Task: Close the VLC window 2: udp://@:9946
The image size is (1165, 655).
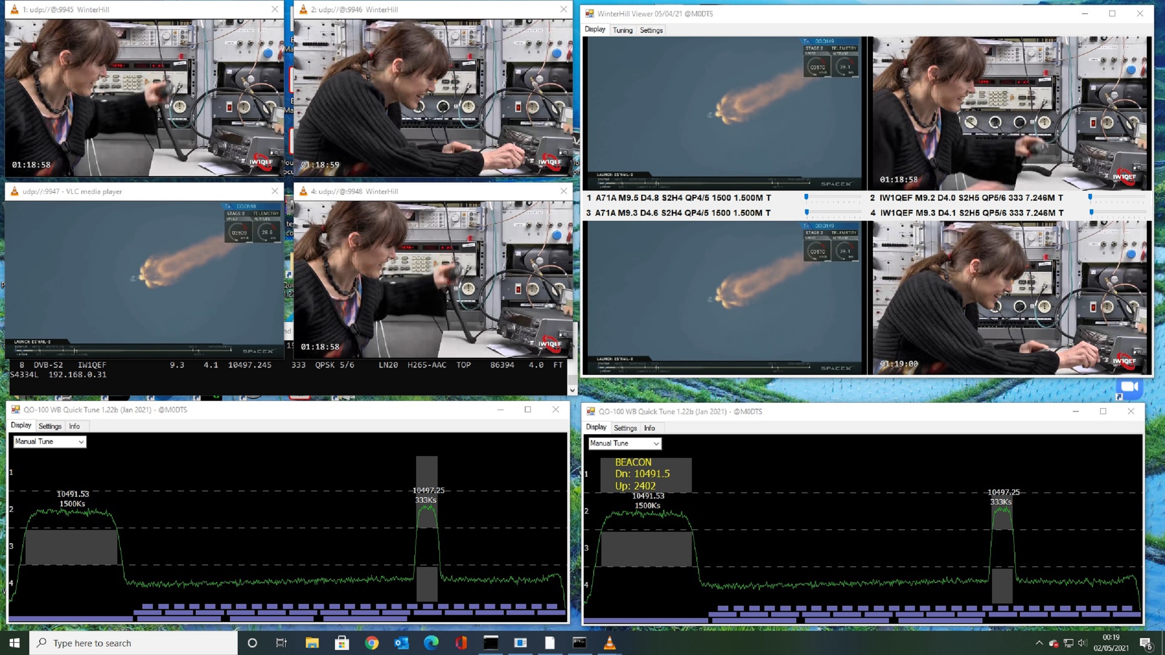Action: pos(564,9)
